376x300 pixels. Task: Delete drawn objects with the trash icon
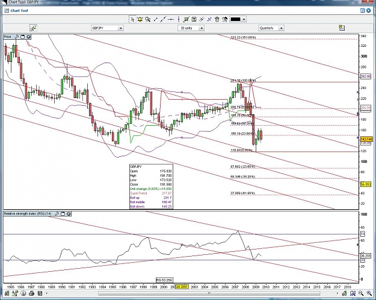(217, 19)
